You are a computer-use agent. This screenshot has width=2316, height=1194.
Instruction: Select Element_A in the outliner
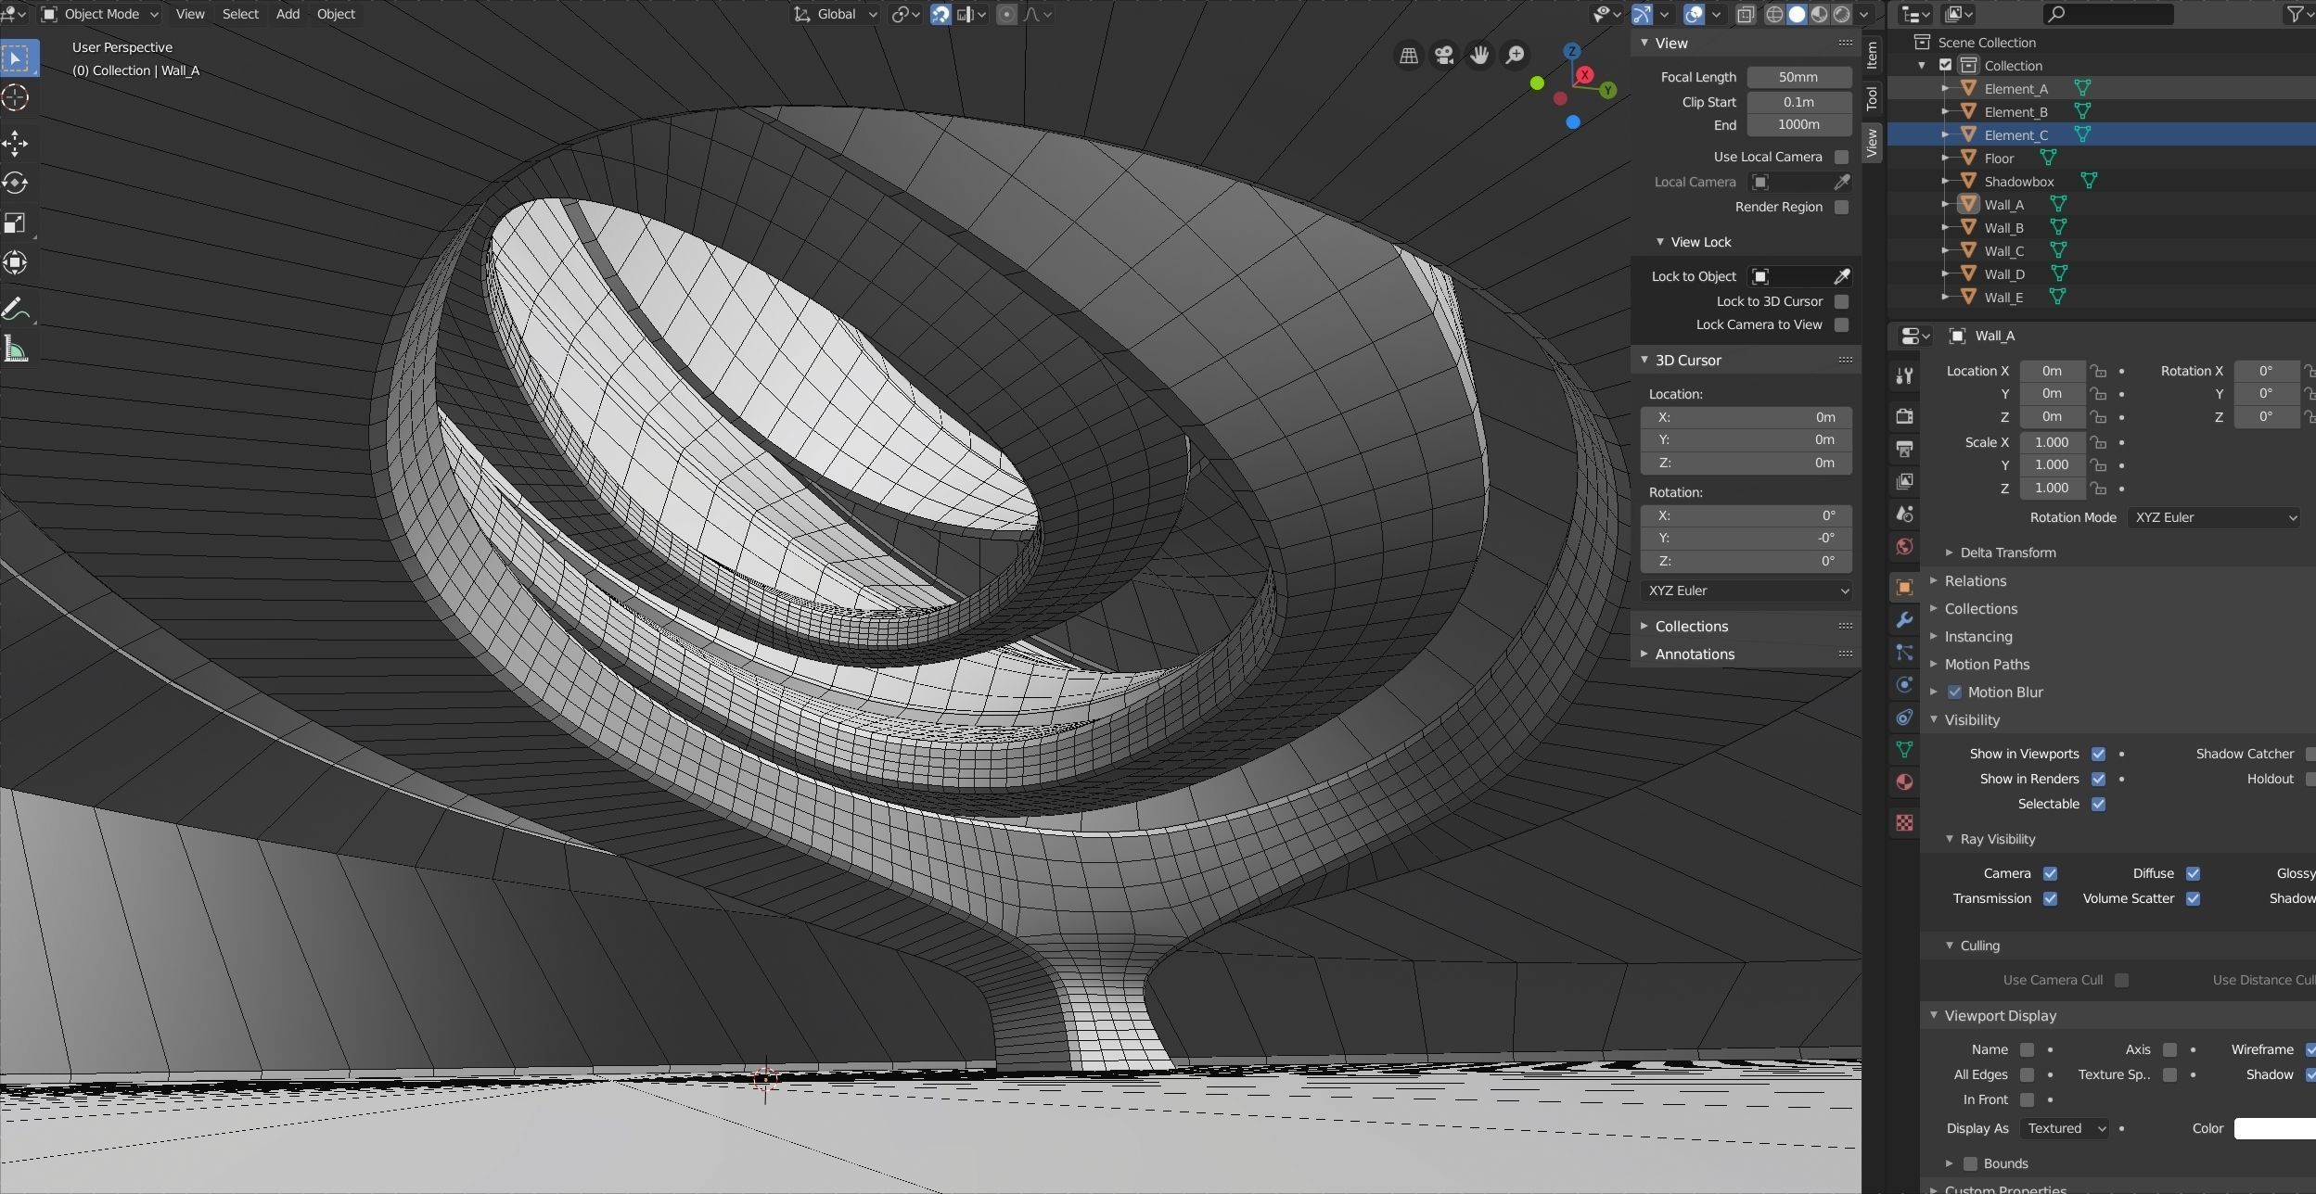coord(2015,89)
